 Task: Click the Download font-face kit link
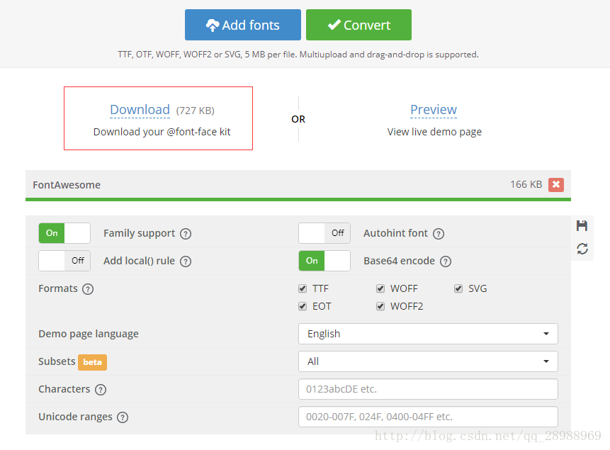[x=140, y=110]
